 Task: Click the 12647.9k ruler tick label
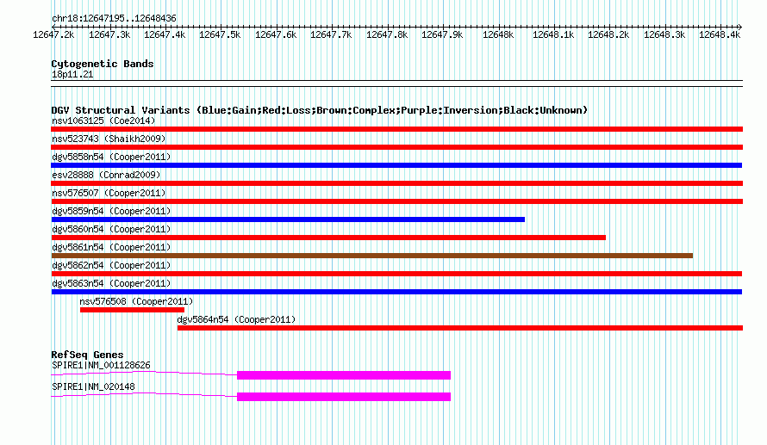tap(442, 34)
